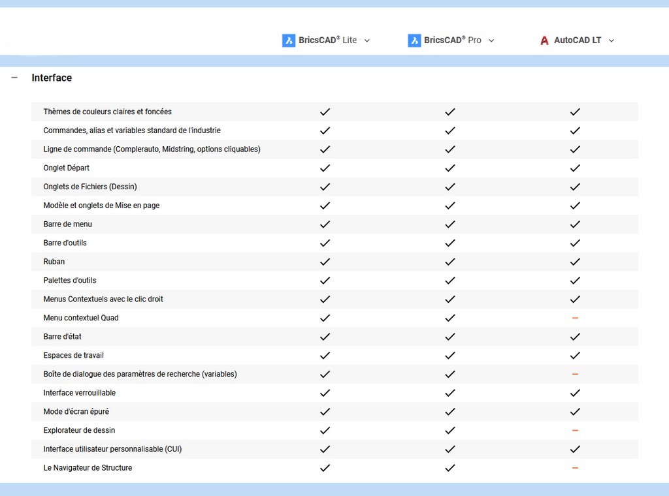Click AutoCAD LT checkmark for Menus Contextuels row
This screenshot has height=496, width=669.
(575, 299)
